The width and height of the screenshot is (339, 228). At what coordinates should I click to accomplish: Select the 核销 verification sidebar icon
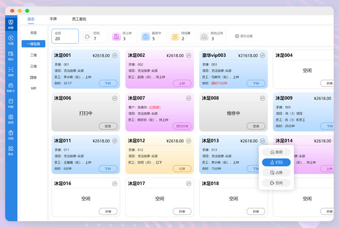click(11, 71)
